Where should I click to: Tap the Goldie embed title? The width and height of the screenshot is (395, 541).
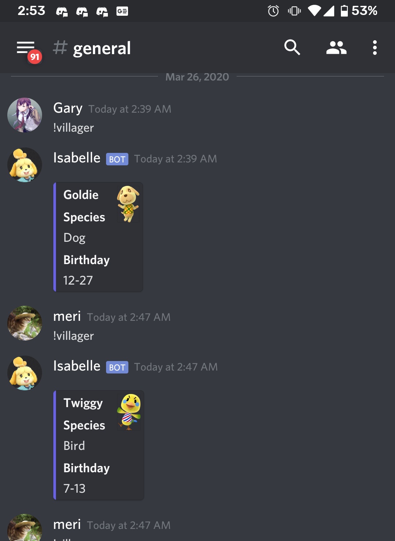pos(81,195)
